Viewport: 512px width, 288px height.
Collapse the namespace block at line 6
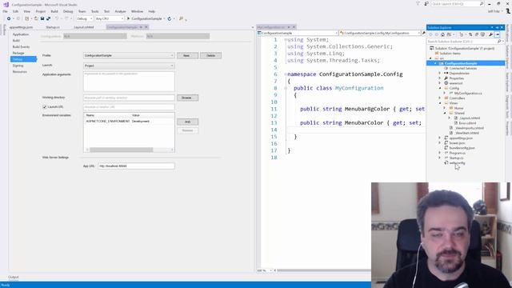coord(286,74)
